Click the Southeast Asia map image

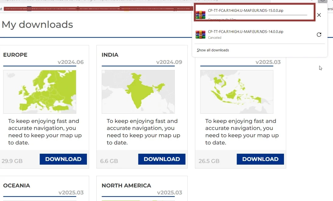click(237, 92)
